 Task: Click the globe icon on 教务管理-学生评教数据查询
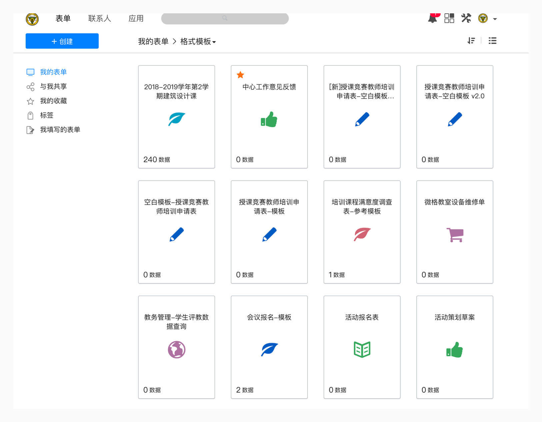pos(177,350)
